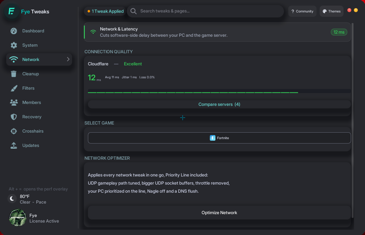Open the Fye profile avatar
This screenshot has width=365, height=235.
pyautogui.click(x=18, y=218)
